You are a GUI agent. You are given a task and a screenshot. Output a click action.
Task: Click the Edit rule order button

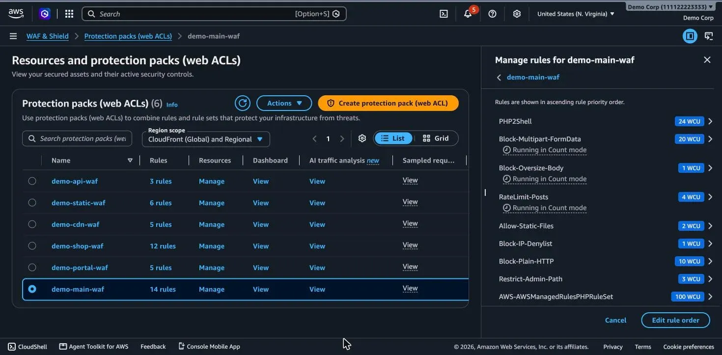(675, 320)
